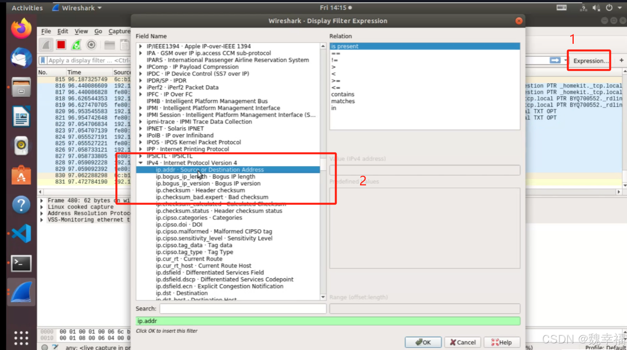The height and width of the screenshot is (350, 627).
Task: Expand the iPerf2 Packet Data node
Action: point(140,88)
